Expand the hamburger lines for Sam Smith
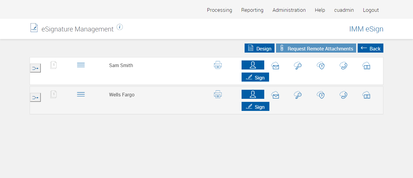This screenshot has height=178, width=413. pyautogui.click(x=81, y=65)
